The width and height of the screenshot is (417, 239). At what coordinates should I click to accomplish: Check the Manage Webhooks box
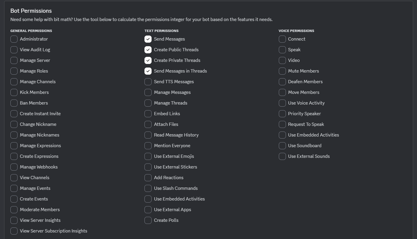pyautogui.click(x=14, y=167)
